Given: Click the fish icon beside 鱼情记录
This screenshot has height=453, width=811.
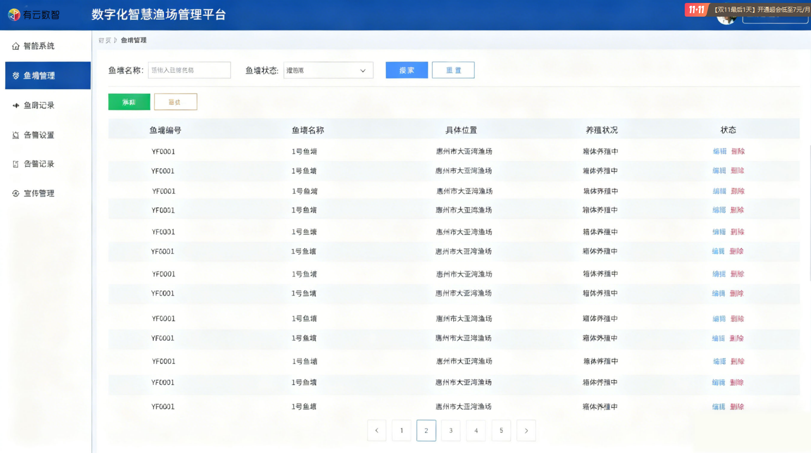Looking at the screenshot, I should (x=16, y=105).
